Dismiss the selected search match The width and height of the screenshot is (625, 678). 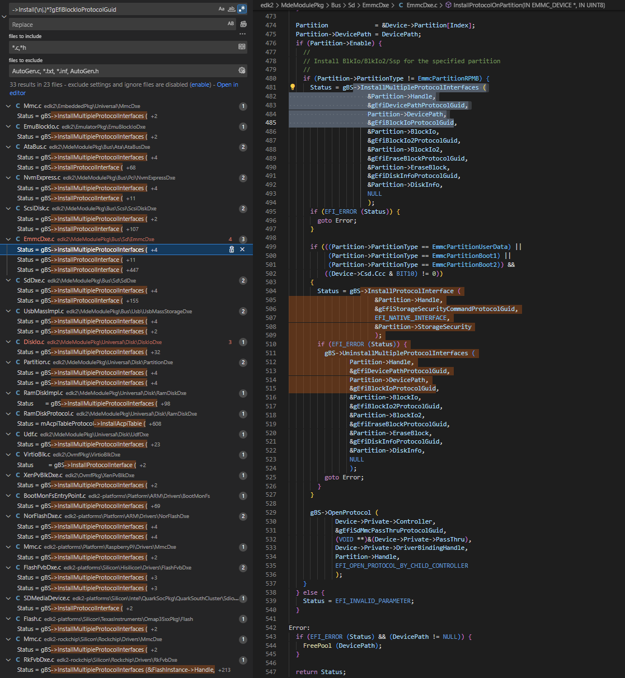[242, 249]
